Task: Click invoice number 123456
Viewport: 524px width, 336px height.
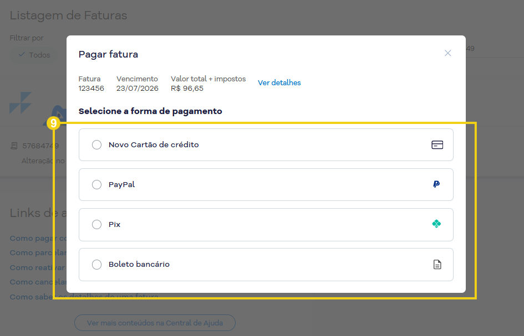Action: (x=91, y=89)
